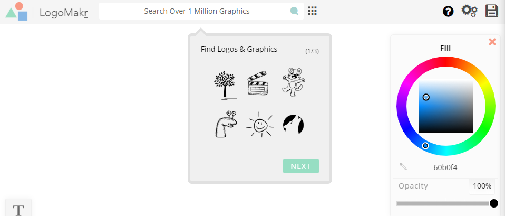Select the Text tool icon

[x=18, y=210]
